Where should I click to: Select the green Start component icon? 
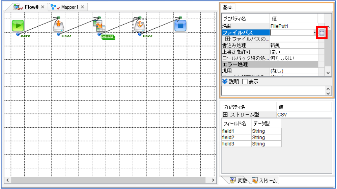click(x=18, y=26)
